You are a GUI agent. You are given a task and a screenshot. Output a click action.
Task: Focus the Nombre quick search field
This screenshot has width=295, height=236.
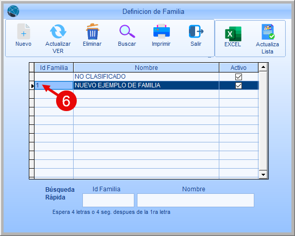point(196,201)
